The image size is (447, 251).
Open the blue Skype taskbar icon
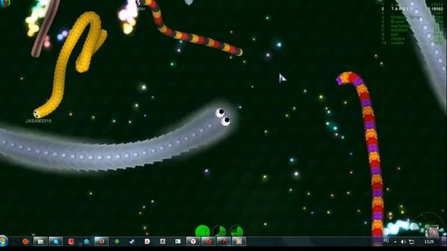(56, 241)
